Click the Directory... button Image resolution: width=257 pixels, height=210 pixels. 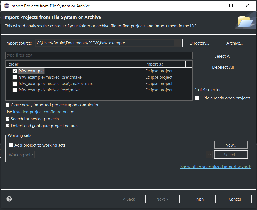[199, 43]
